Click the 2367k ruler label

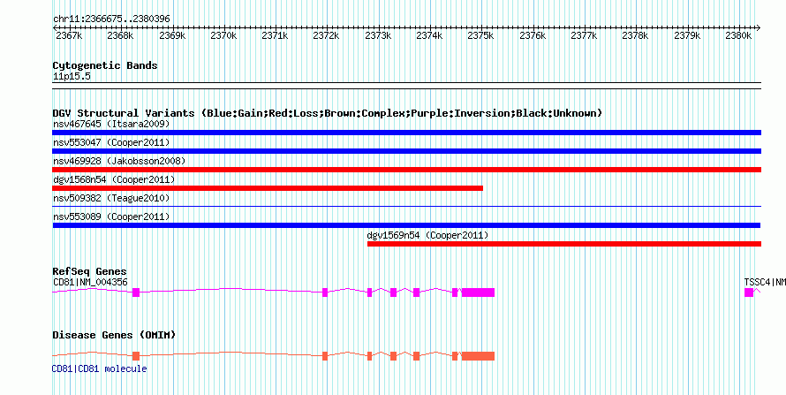click(x=69, y=35)
